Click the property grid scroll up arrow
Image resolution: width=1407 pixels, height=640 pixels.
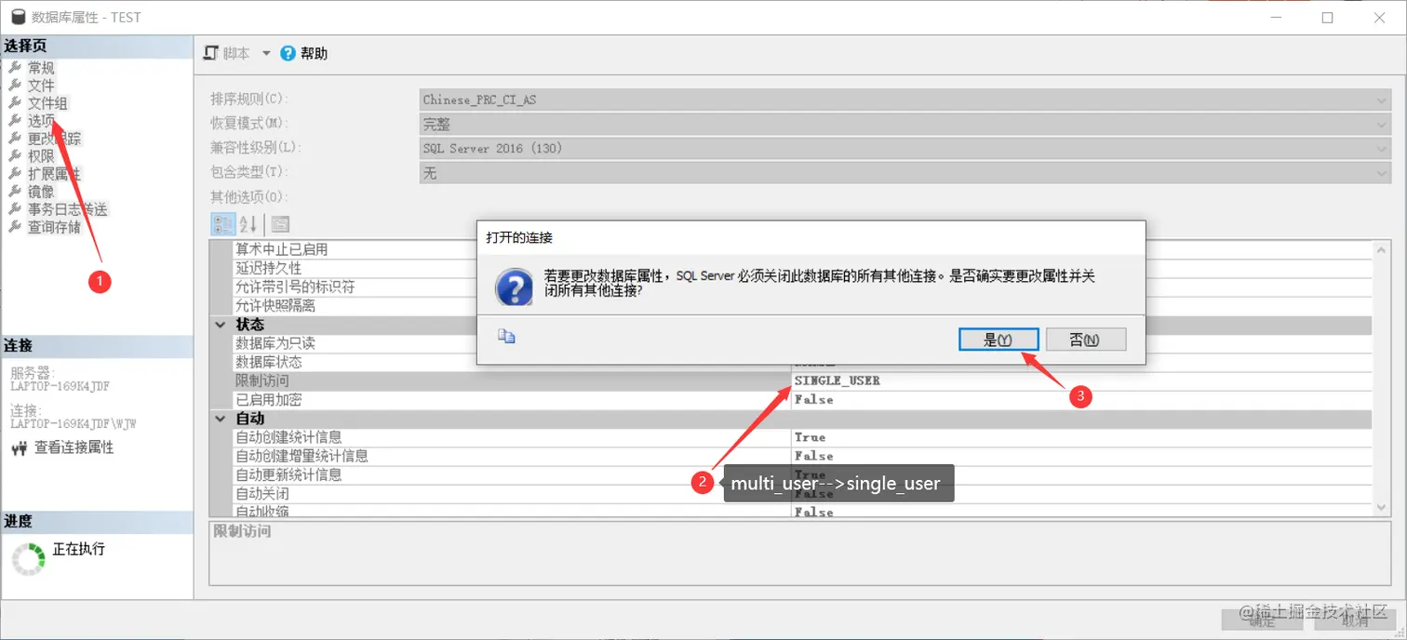tap(1382, 248)
